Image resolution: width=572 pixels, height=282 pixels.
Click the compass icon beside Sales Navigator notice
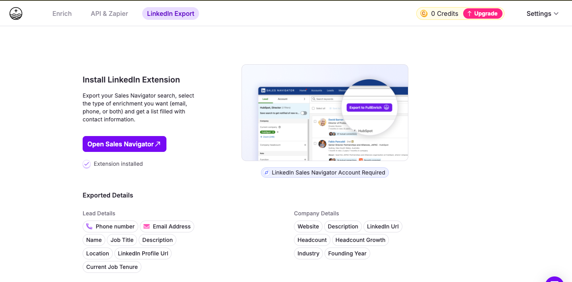click(267, 173)
